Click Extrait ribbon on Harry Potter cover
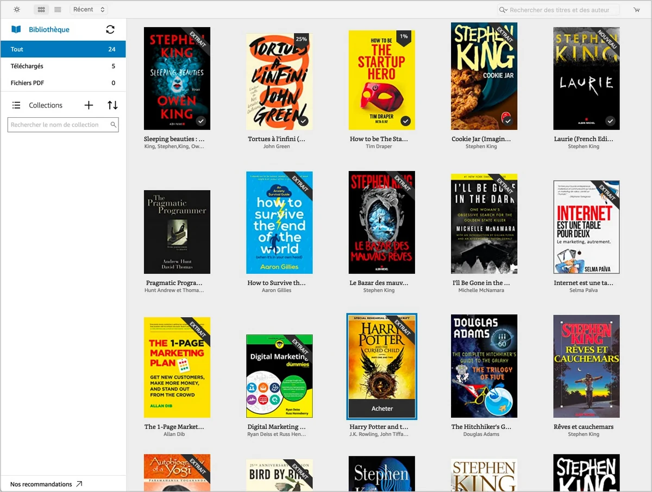This screenshot has height=492, width=652. [401, 329]
